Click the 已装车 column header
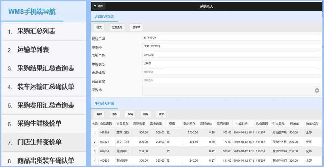324x167 pixels. [x=294, y=124]
